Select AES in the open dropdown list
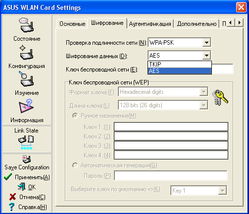 coord(180,71)
